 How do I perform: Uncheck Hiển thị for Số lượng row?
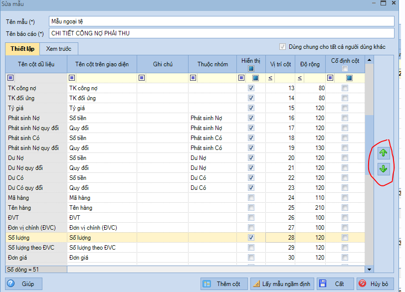(251, 238)
